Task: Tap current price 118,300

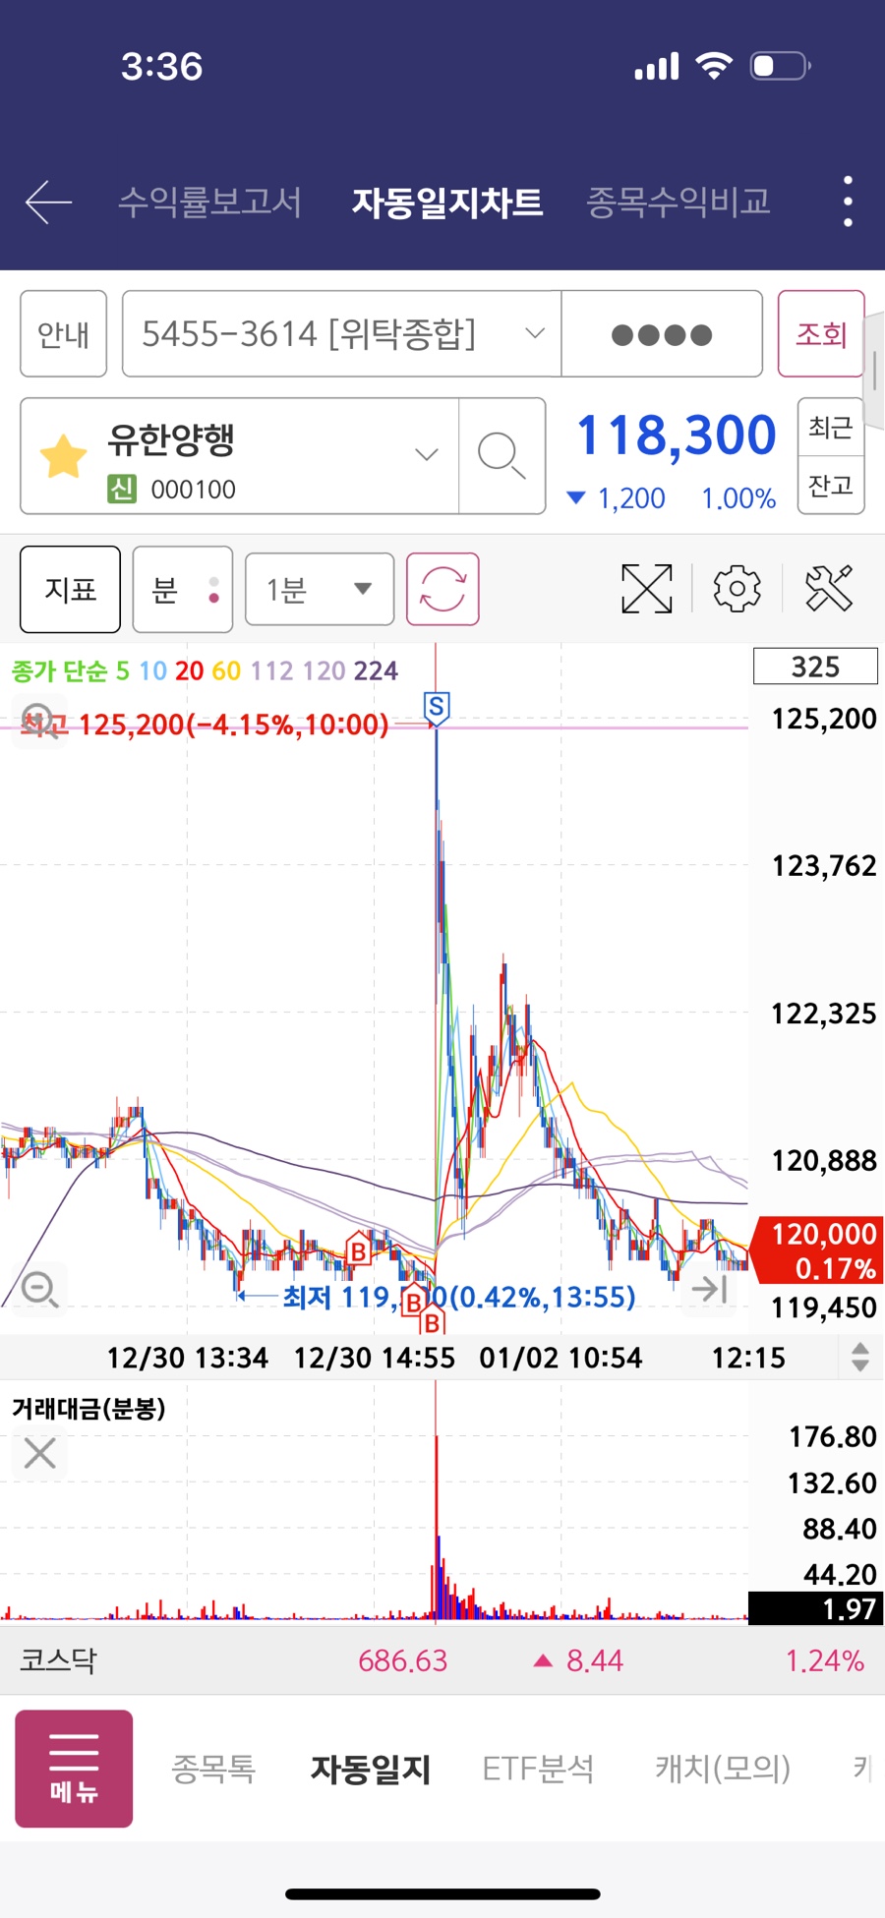Action: click(x=677, y=436)
